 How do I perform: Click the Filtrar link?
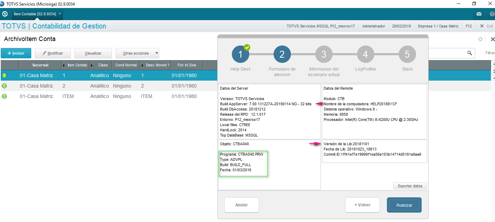[490, 53]
